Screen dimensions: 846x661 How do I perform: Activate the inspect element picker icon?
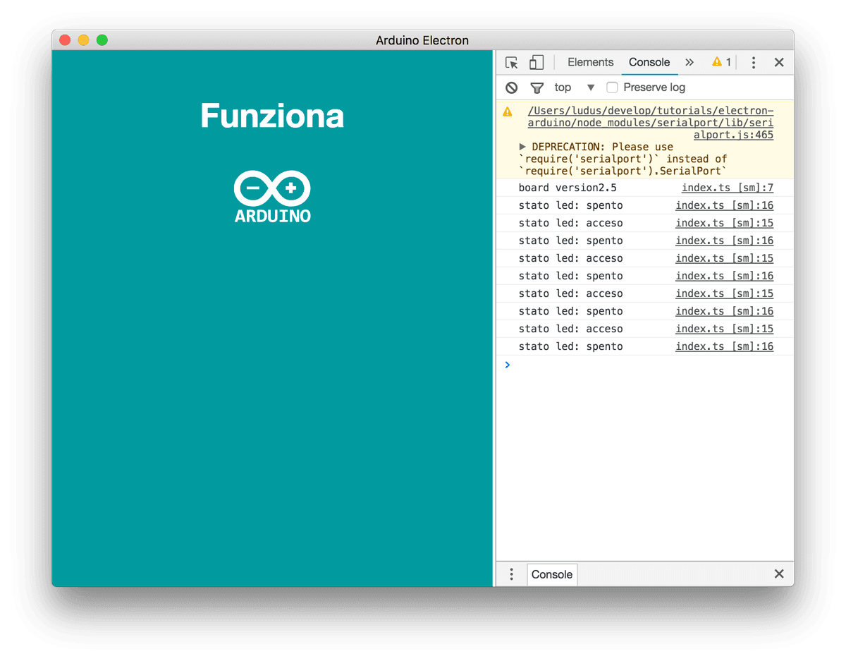coord(512,62)
